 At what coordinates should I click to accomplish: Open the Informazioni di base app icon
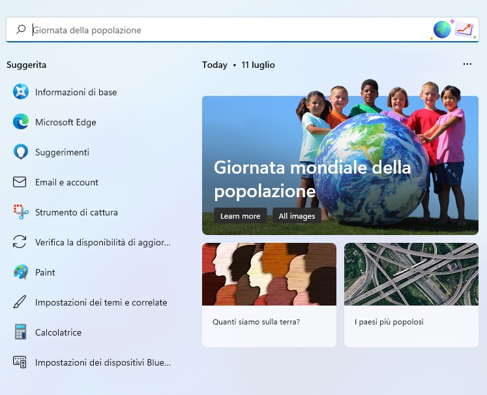(20, 92)
